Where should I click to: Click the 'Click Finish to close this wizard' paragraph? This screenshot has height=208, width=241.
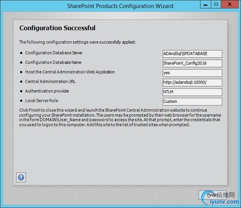click(x=120, y=118)
